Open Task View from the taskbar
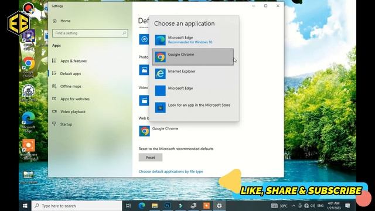375x211 pixels. pyautogui.click(x=128, y=206)
